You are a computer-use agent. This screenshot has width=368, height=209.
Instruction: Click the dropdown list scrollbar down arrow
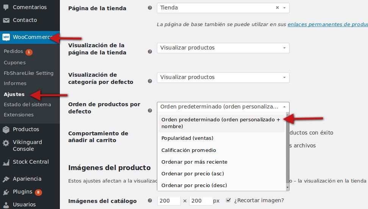point(288,187)
